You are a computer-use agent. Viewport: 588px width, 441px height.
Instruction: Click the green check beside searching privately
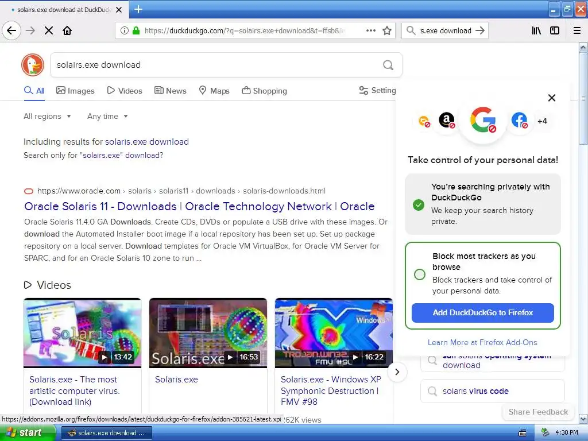coord(419,205)
